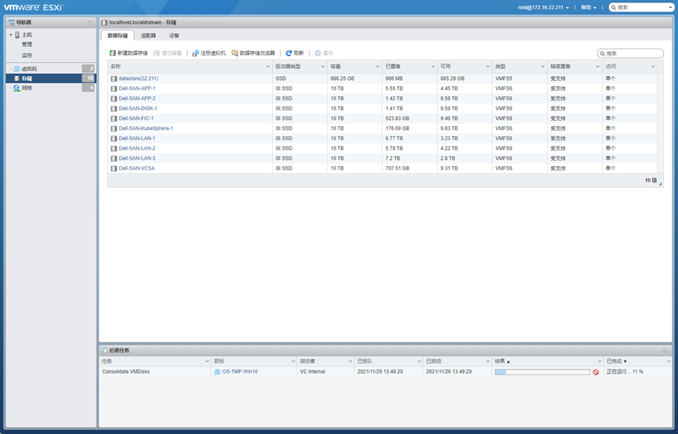Click the Dell-SAN-APP-1 datastore icon
Image resolution: width=678 pixels, height=434 pixels.
114,89
